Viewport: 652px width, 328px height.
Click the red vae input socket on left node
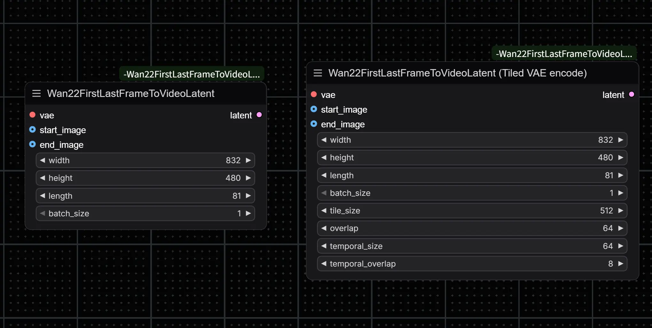pos(32,115)
